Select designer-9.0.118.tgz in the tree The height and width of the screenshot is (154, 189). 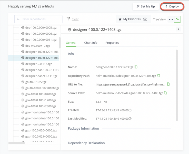(x=38, y=64)
